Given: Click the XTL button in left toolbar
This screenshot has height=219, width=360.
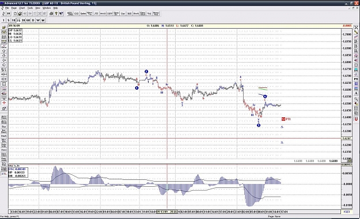Looking at the screenshot, I should pyautogui.click(x=4, y=174).
